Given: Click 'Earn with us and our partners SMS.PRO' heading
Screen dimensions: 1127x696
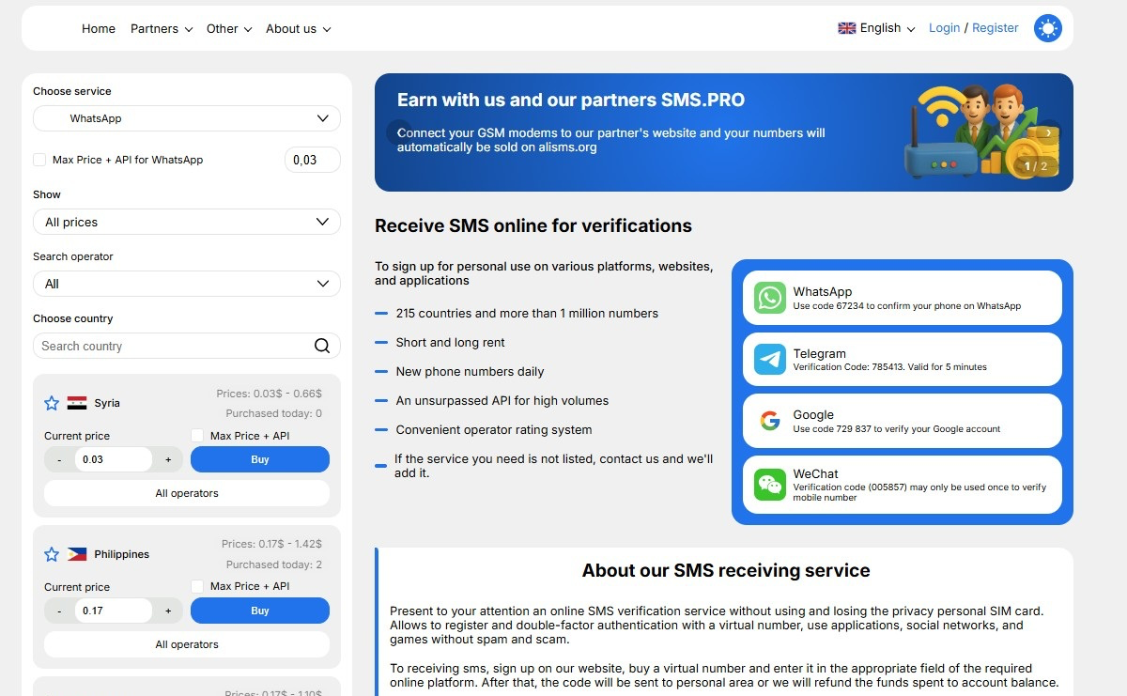Looking at the screenshot, I should (571, 100).
